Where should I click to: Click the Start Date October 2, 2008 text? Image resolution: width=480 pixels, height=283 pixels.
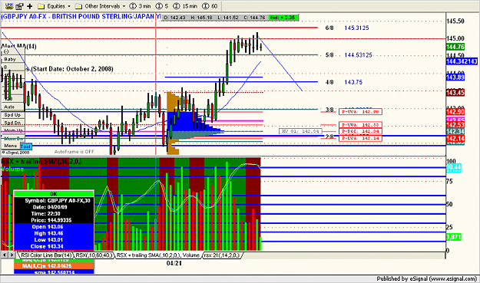[x=72, y=69]
